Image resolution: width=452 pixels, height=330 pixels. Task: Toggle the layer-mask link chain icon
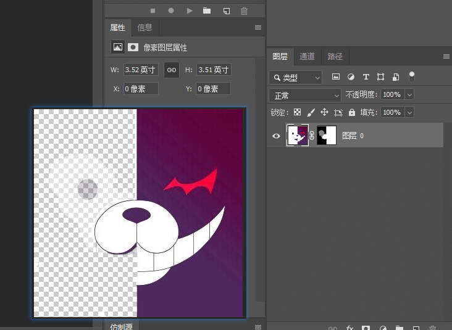tap(312, 135)
